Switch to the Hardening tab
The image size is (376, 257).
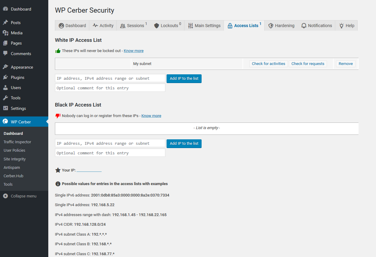pyautogui.click(x=281, y=25)
